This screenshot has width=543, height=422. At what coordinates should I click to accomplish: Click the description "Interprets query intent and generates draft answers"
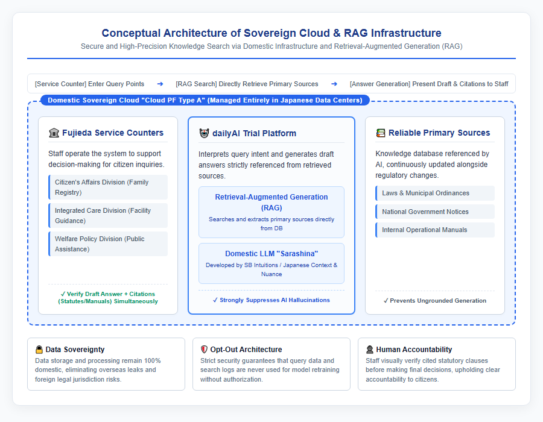pyautogui.click(x=266, y=165)
